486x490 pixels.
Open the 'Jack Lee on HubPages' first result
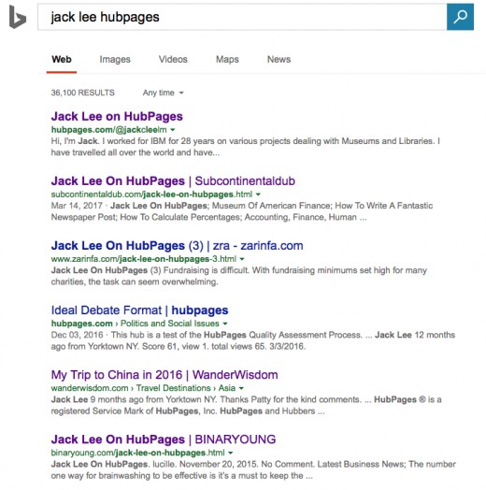(117, 117)
